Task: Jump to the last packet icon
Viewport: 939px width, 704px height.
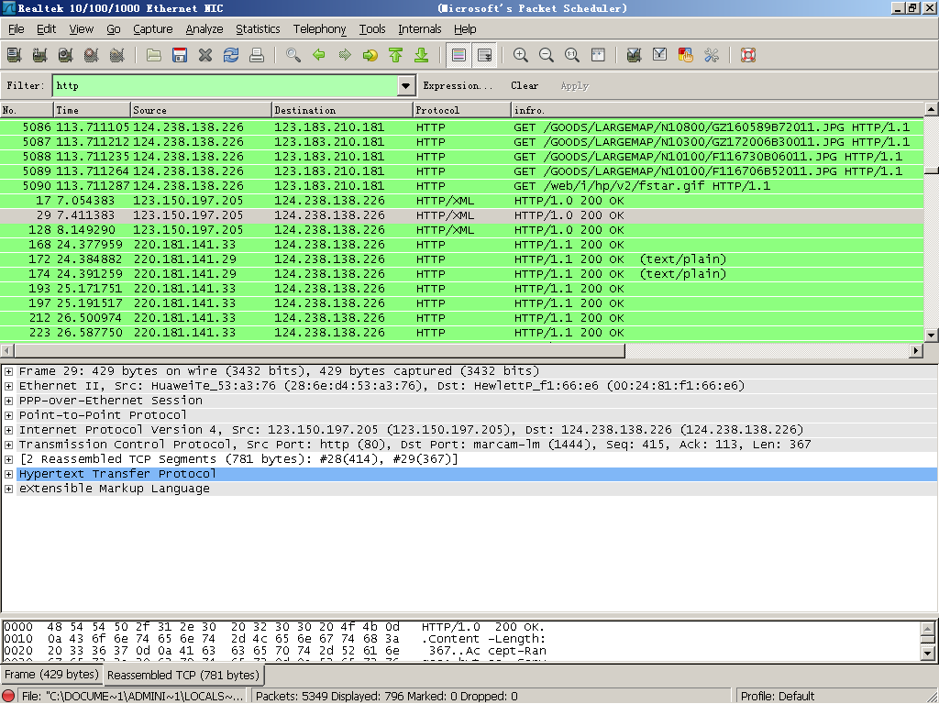Action: pos(422,55)
